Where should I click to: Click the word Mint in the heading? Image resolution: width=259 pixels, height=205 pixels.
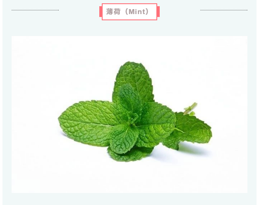point(137,12)
